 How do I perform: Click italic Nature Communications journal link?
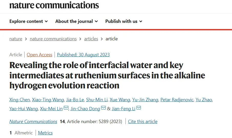[x=33, y=122]
